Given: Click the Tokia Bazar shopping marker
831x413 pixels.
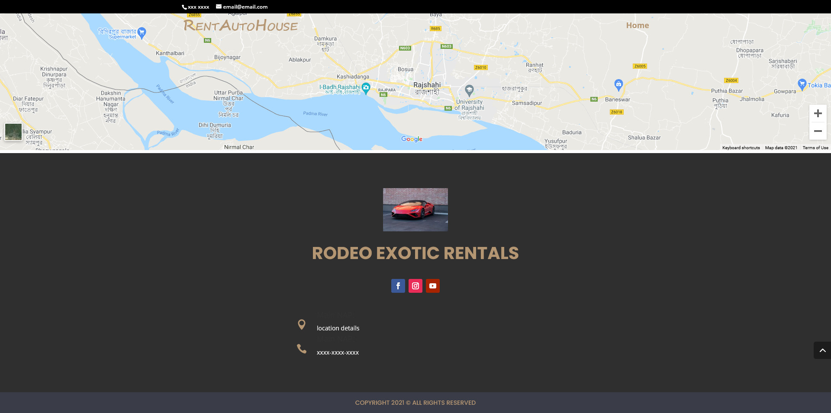Looking at the screenshot, I should point(802,84).
